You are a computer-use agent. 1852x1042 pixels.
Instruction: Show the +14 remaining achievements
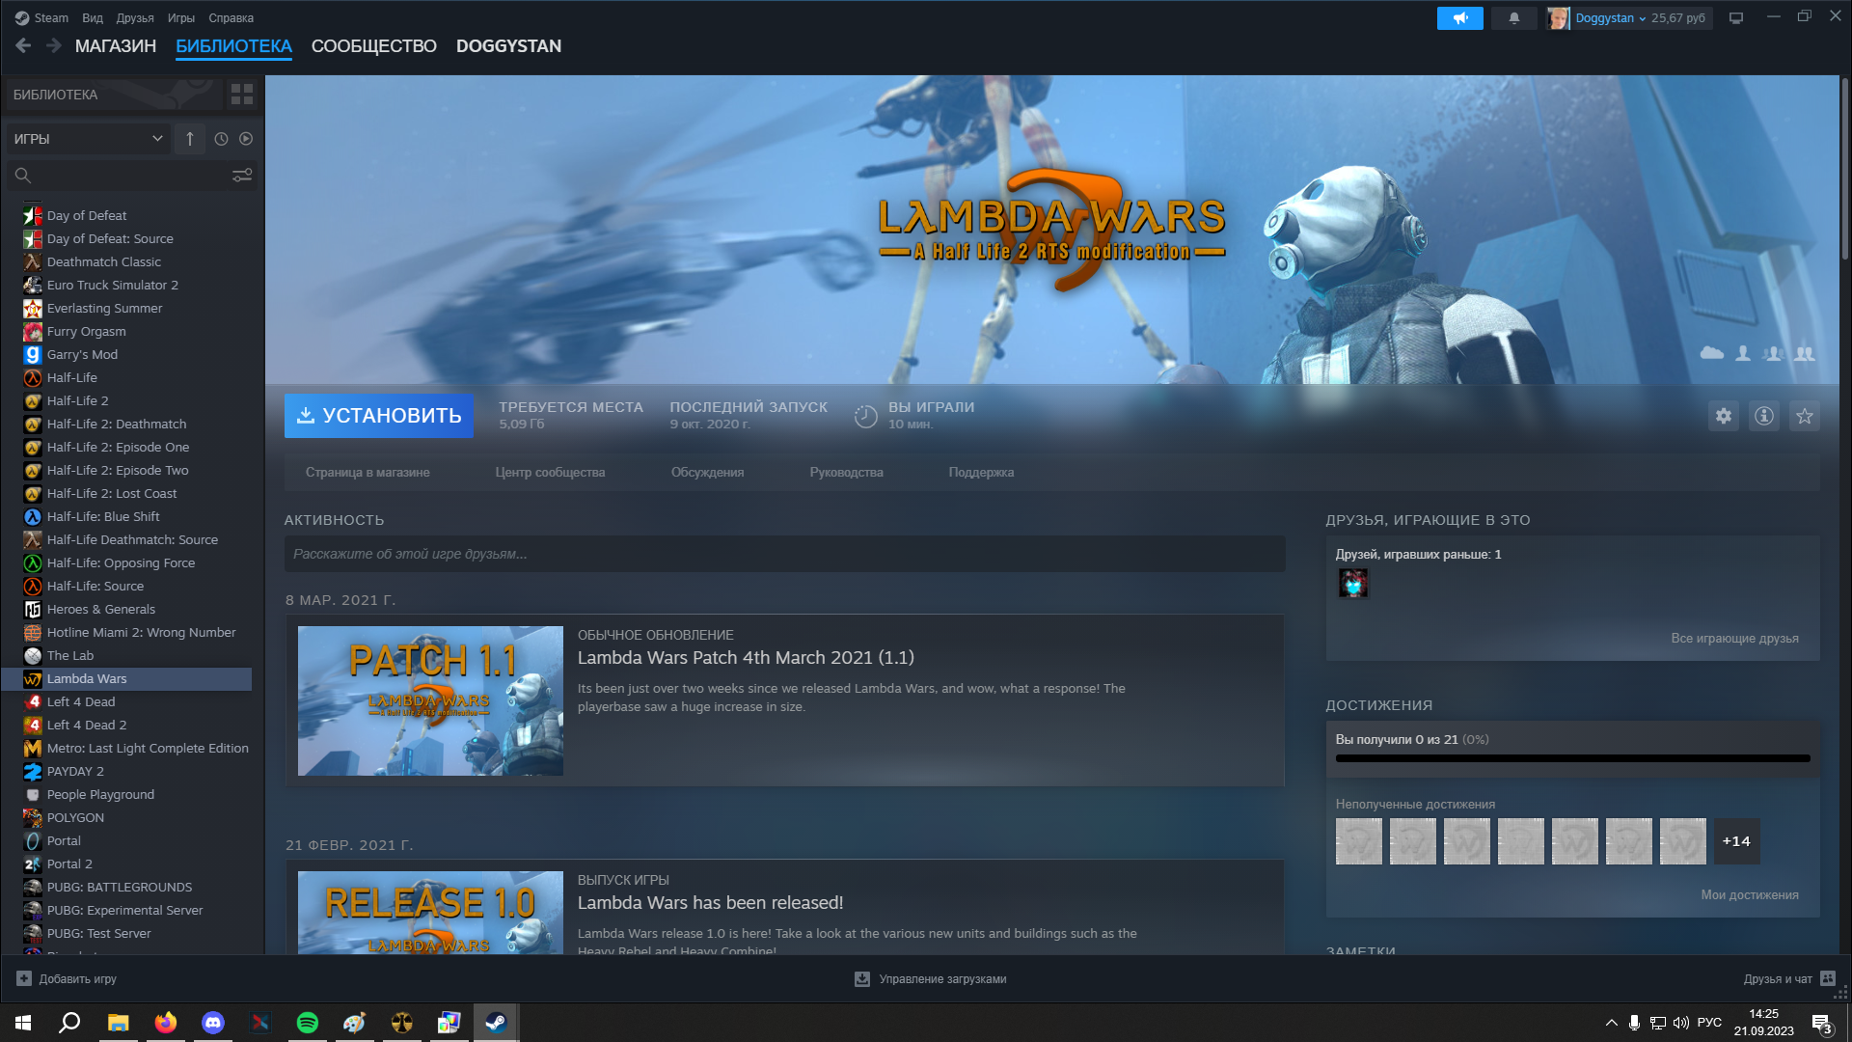tap(1736, 841)
